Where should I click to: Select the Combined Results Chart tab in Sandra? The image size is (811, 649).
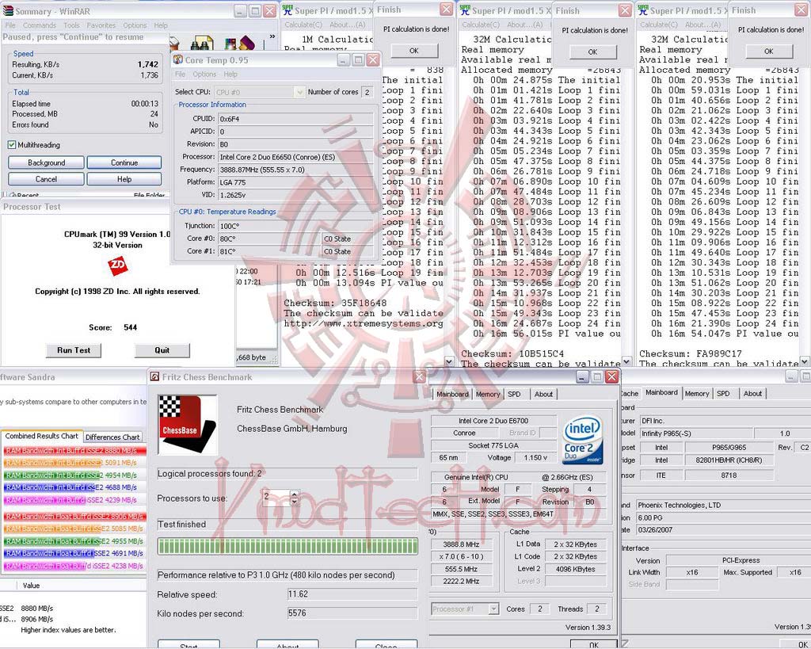click(41, 436)
